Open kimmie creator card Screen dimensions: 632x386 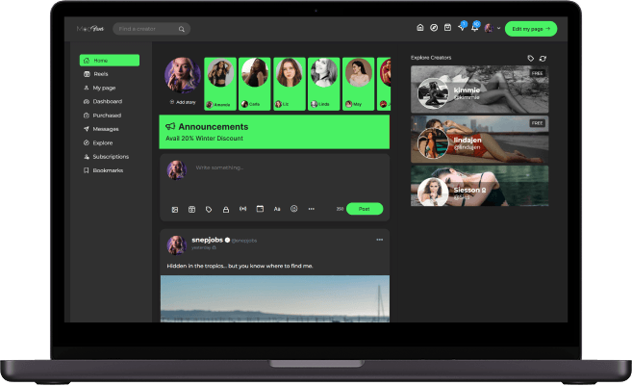point(480,90)
